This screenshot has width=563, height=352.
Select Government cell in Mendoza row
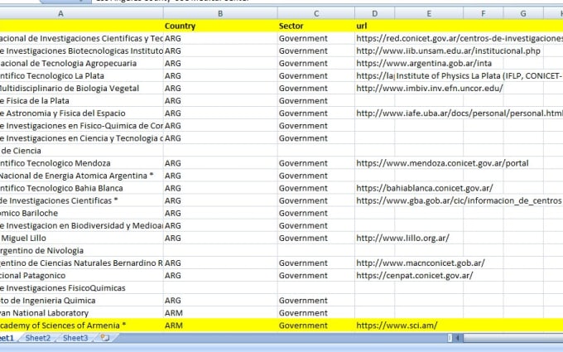(x=316, y=163)
